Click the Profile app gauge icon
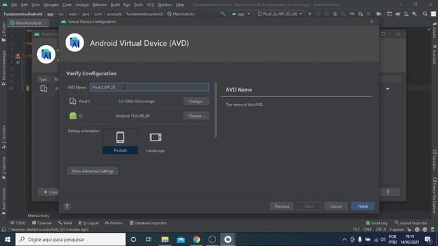 352,14
